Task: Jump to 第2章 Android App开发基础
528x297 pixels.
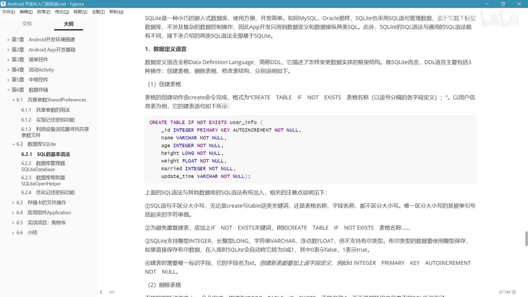Action: 44,50
